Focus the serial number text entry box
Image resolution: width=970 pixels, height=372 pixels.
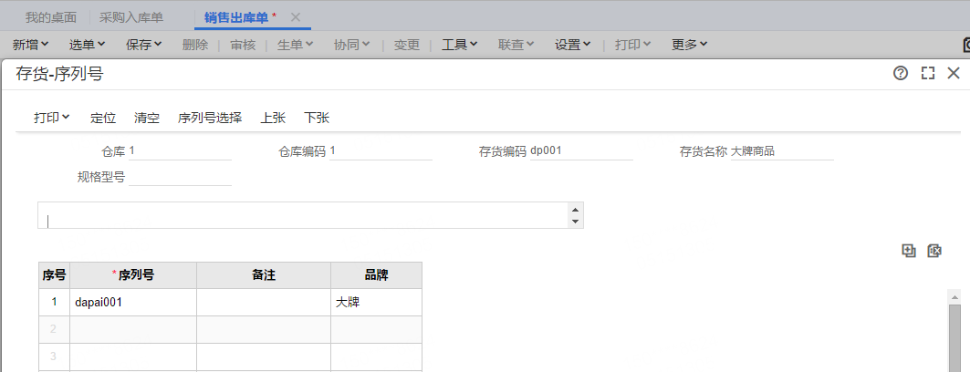click(303, 215)
